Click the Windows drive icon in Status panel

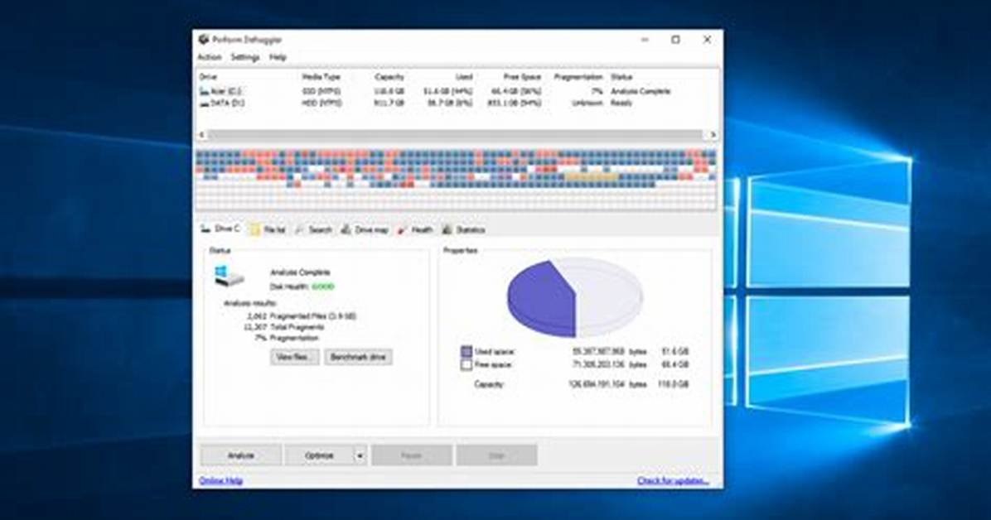pyautogui.click(x=229, y=276)
